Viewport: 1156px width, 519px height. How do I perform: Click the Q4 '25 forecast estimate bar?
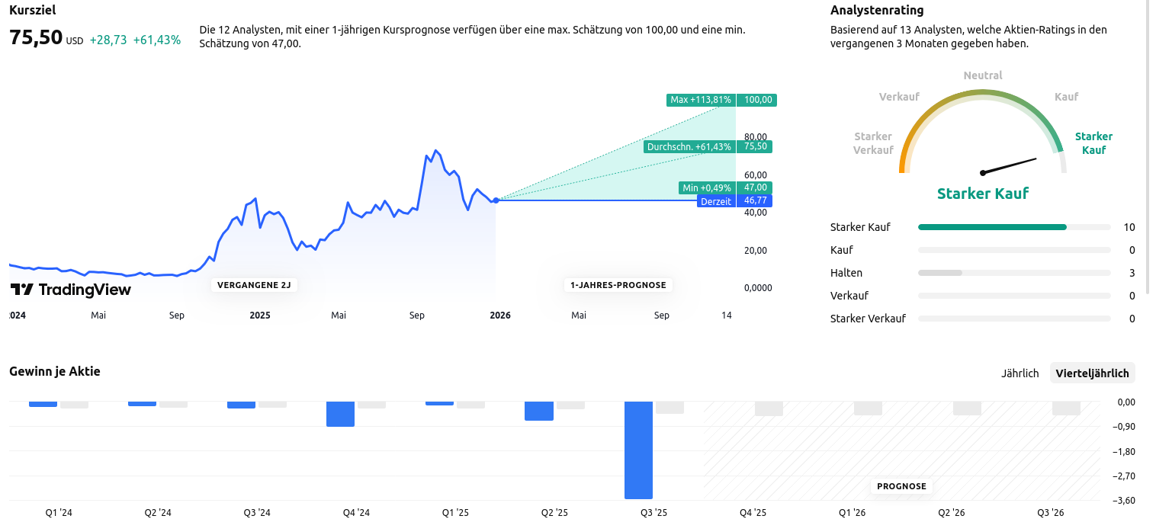tap(769, 408)
